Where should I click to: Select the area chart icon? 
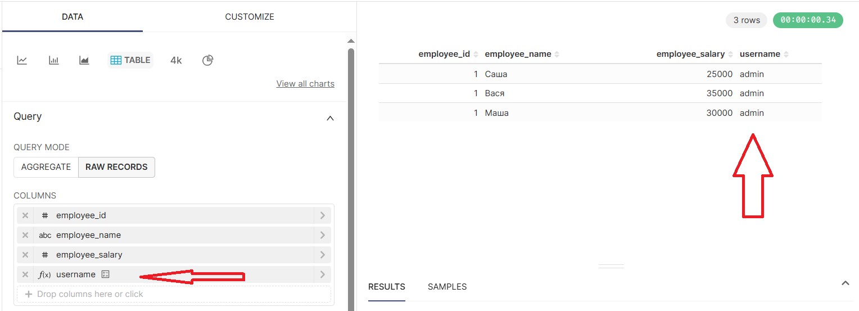[x=84, y=60]
